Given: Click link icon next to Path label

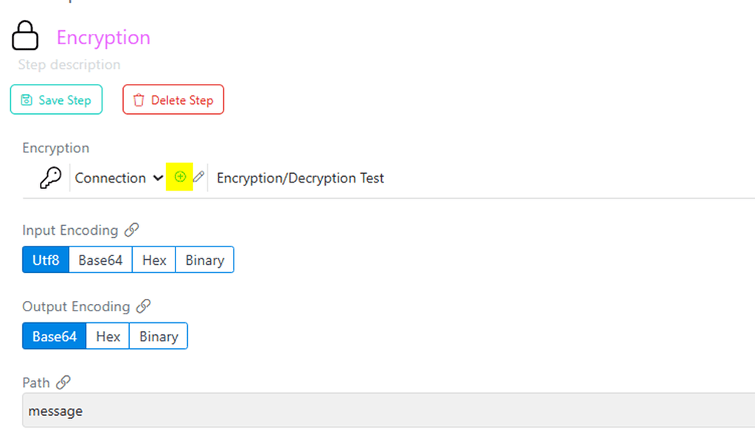Looking at the screenshot, I should click(x=63, y=382).
